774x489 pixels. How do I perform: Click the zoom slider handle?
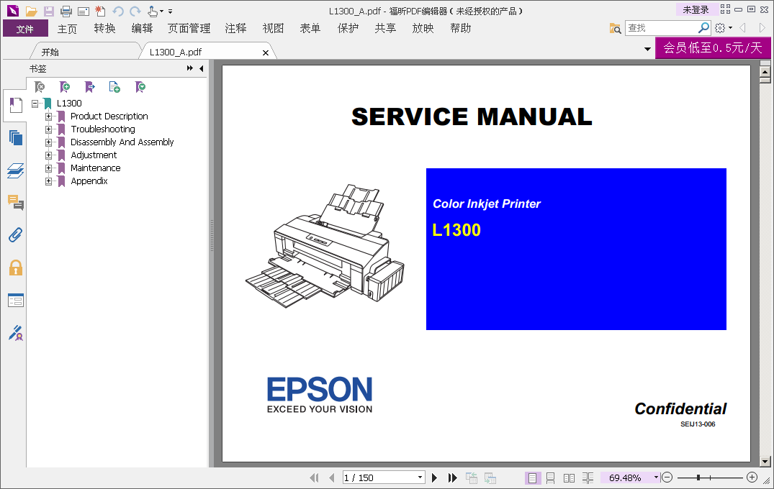pyautogui.click(x=698, y=477)
